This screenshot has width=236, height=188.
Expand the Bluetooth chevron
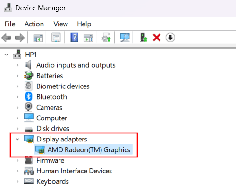(x=17, y=97)
